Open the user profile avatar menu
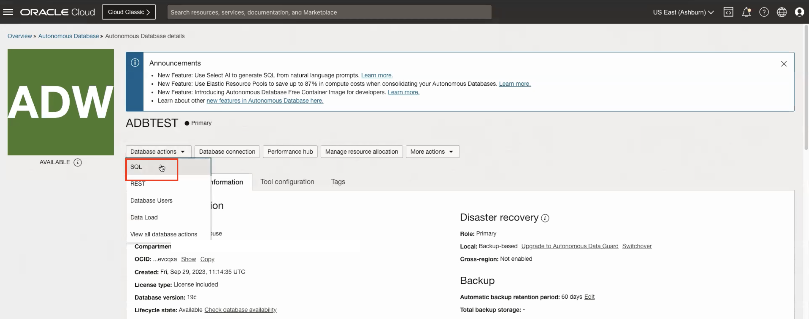 [x=799, y=12]
